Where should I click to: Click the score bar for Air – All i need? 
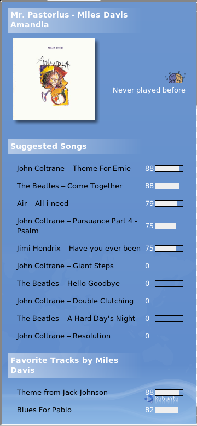[169, 204]
